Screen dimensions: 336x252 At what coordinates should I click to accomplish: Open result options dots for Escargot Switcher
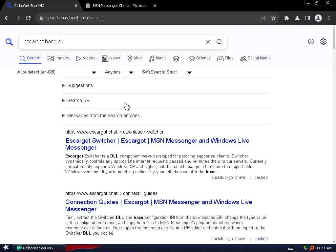pyautogui.click(x=250, y=178)
